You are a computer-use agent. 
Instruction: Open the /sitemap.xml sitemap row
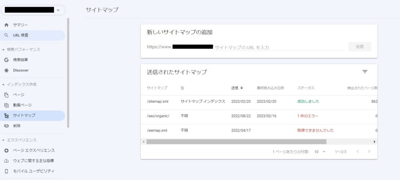[x=157, y=101]
